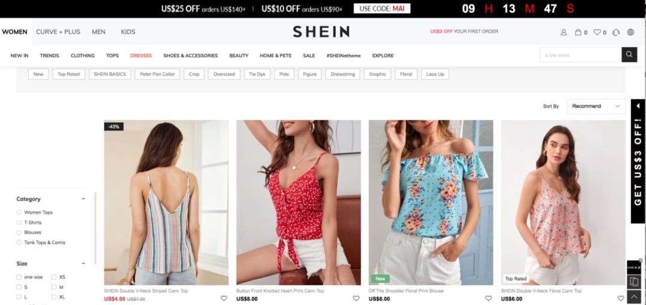Switch to the CURVE + PLUS tab
This screenshot has width=646, height=305.
click(x=58, y=32)
